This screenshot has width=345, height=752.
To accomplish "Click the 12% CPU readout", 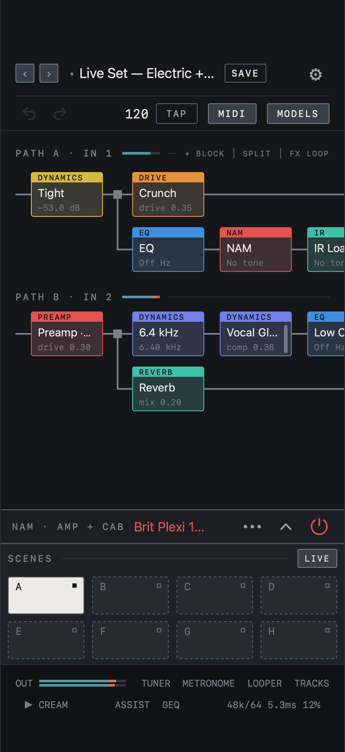I will point(311,705).
